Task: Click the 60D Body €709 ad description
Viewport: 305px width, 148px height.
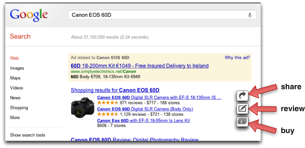Action: 106,77
